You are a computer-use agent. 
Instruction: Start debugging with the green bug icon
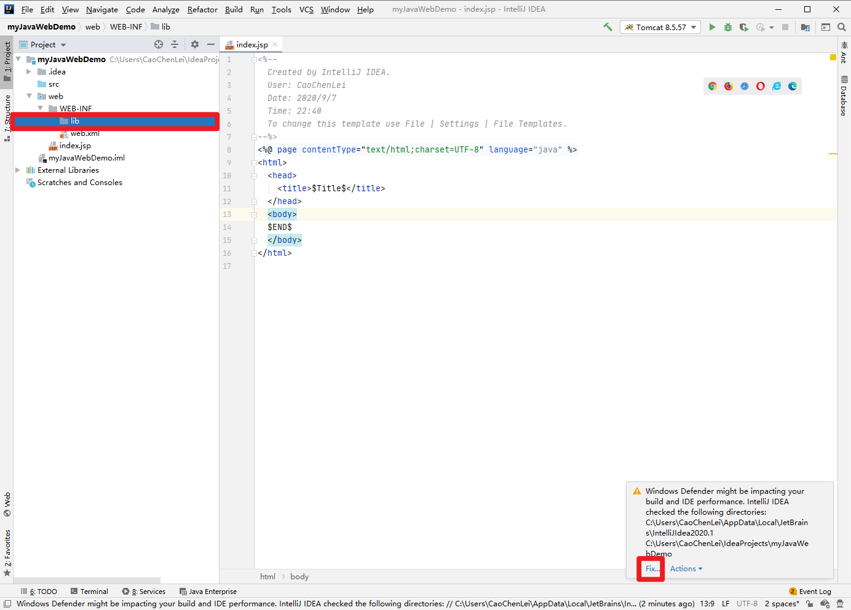click(x=728, y=27)
